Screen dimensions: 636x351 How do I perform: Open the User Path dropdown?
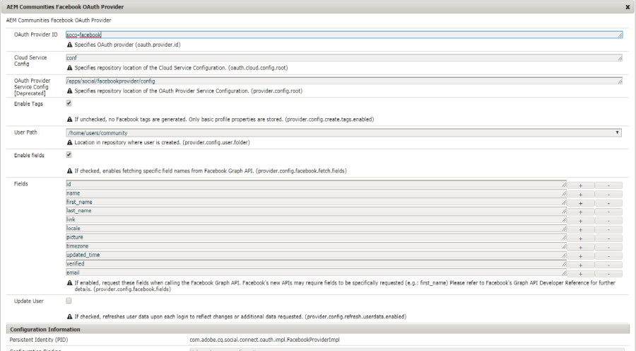pos(344,133)
